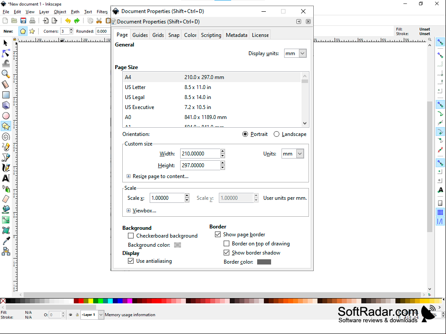Viewport: 446px width, 334px height.
Task: Increase Scale x spinner value
Action: point(187,195)
